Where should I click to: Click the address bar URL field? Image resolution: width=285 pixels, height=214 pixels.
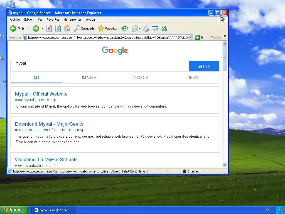click(108, 38)
